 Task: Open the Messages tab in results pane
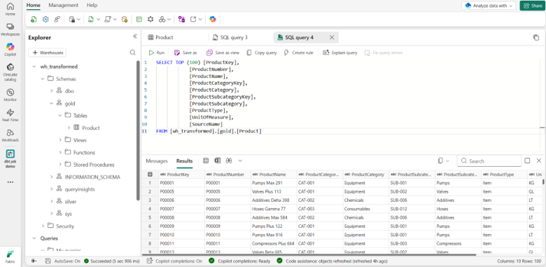click(157, 161)
